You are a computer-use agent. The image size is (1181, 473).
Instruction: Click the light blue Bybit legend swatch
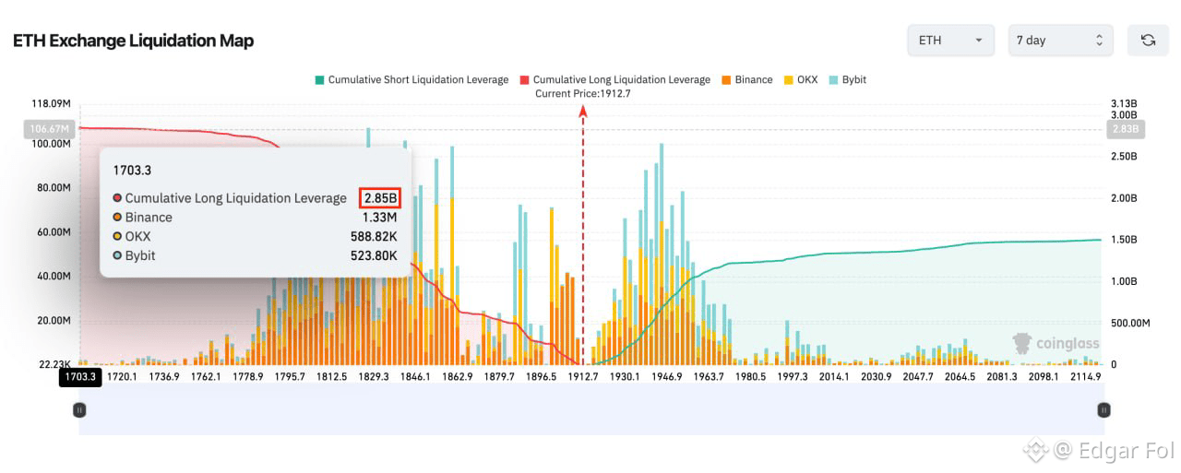[x=833, y=80]
